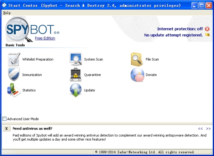
Task: Click the System Scan label
Action: pyautogui.click(x=93, y=59)
